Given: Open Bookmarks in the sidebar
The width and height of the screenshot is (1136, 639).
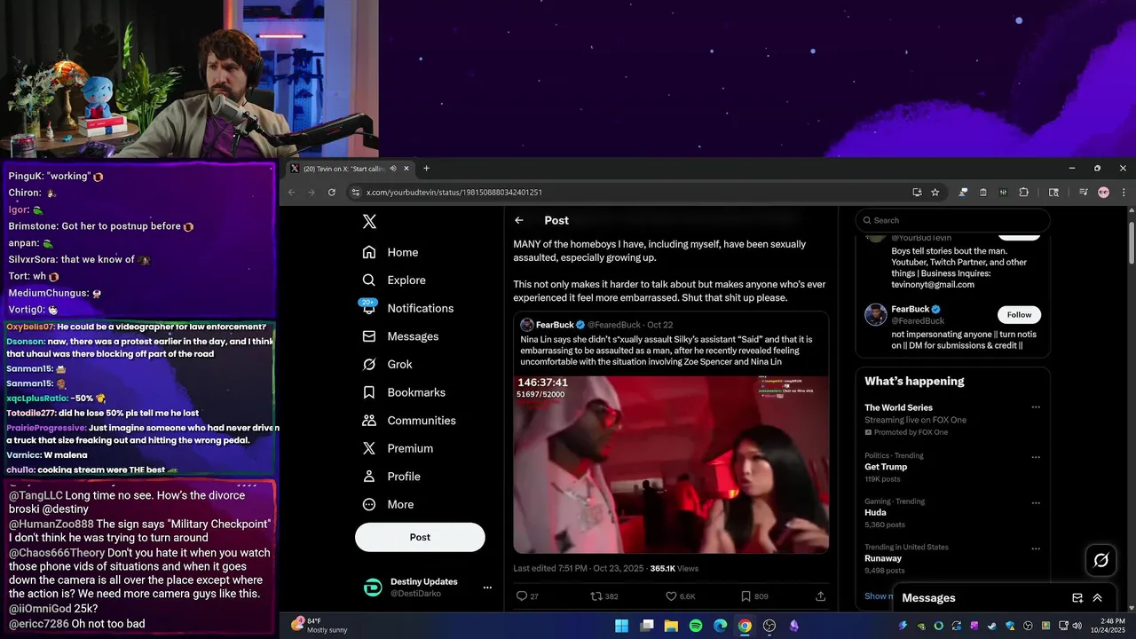Looking at the screenshot, I should tap(403, 392).
